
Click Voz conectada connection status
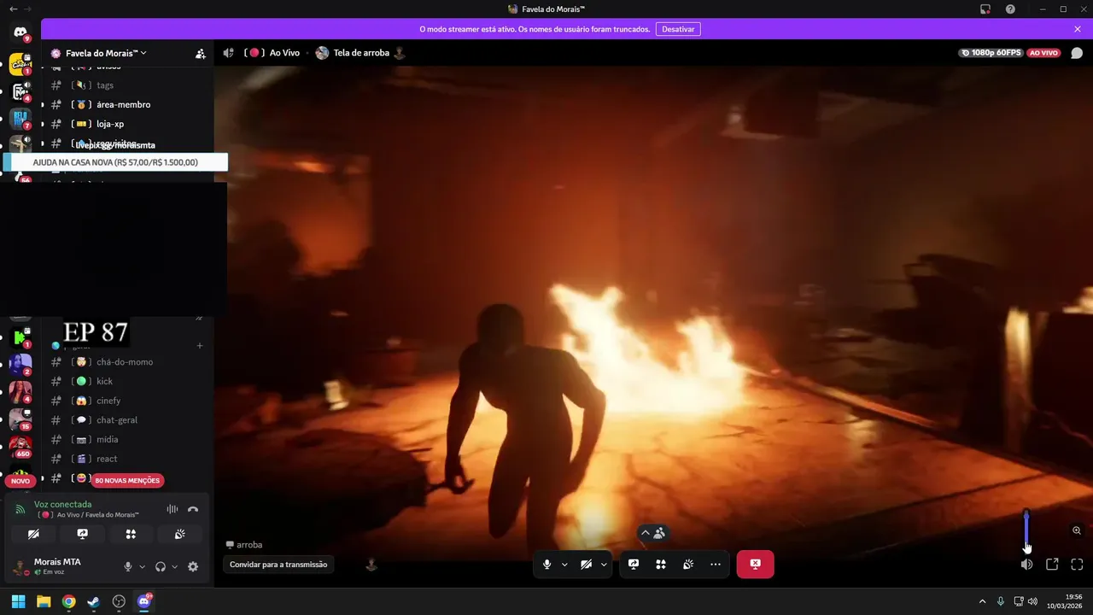[x=62, y=504]
